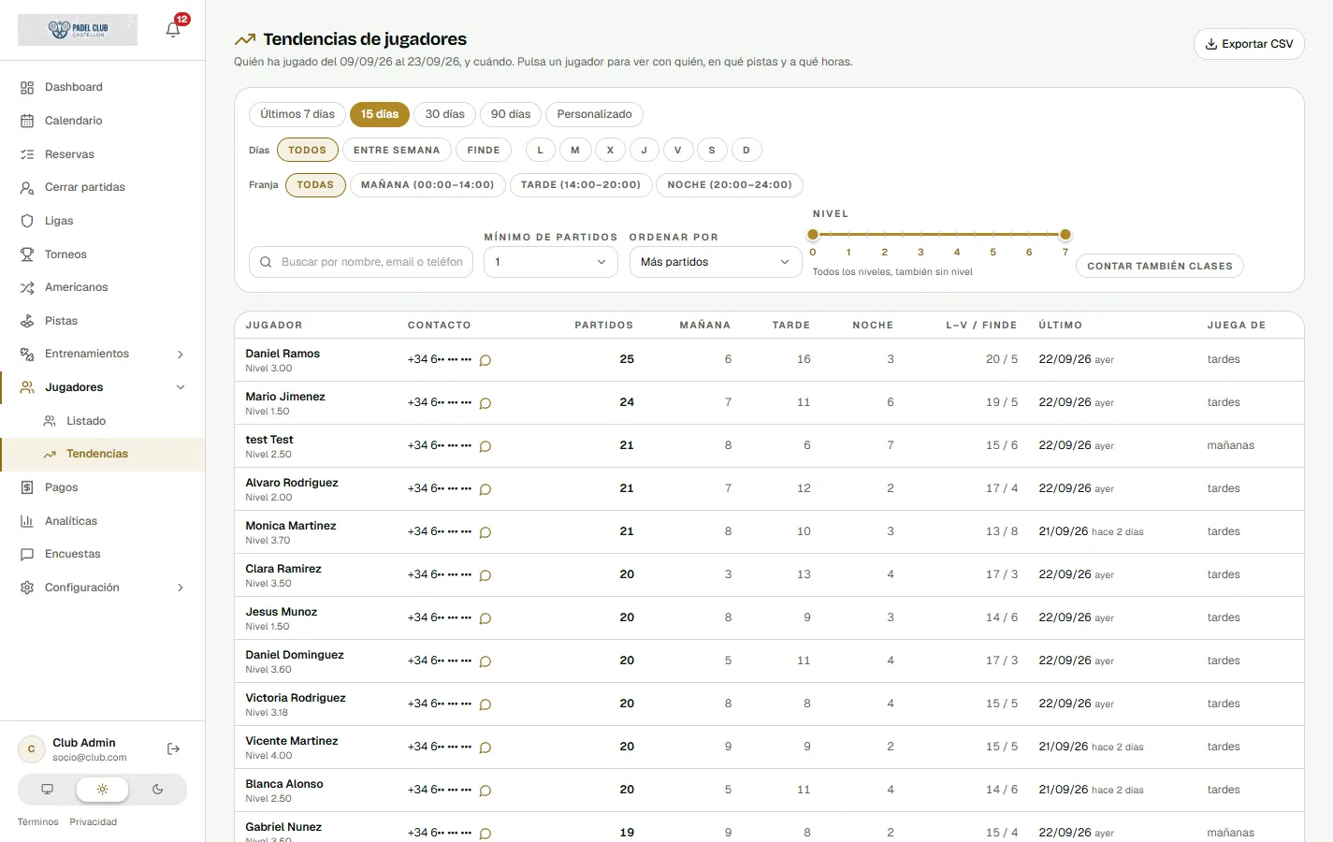The image size is (1333, 842).
Task: Open chat icon for Daniel Ramos
Action: pos(485,360)
